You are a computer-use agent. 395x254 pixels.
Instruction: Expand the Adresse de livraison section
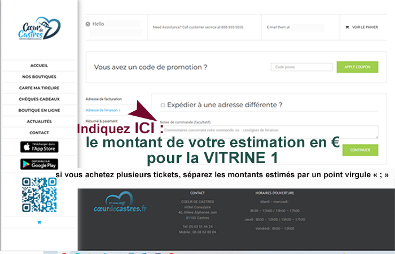pyautogui.click(x=103, y=110)
